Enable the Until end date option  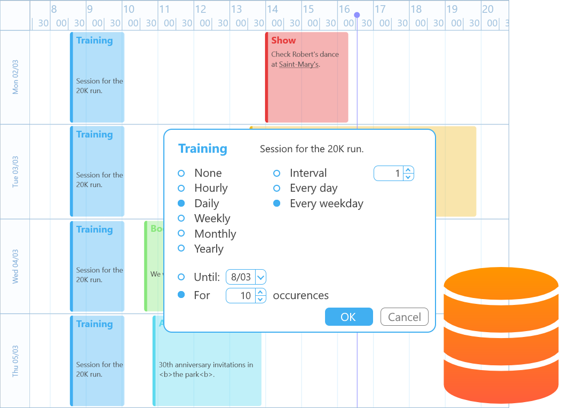(181, 277)
